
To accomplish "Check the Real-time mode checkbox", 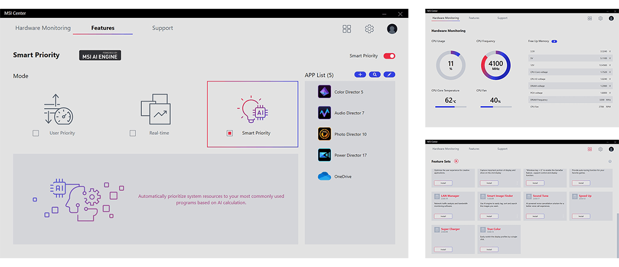I will click(133, 133).
